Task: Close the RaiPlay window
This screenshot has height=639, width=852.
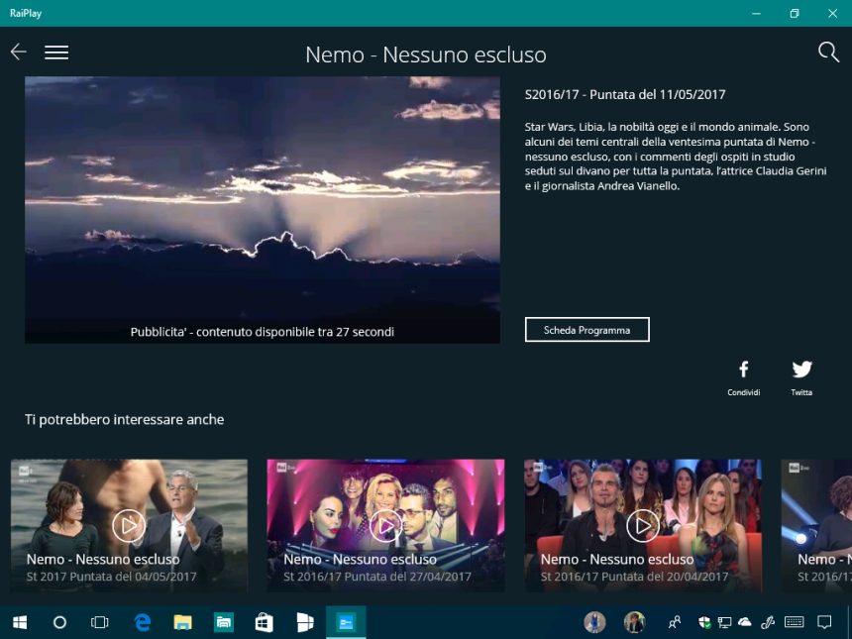Action: [832, 13]
